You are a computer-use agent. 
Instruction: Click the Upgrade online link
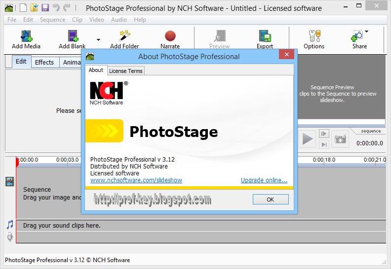coord(264,180)
